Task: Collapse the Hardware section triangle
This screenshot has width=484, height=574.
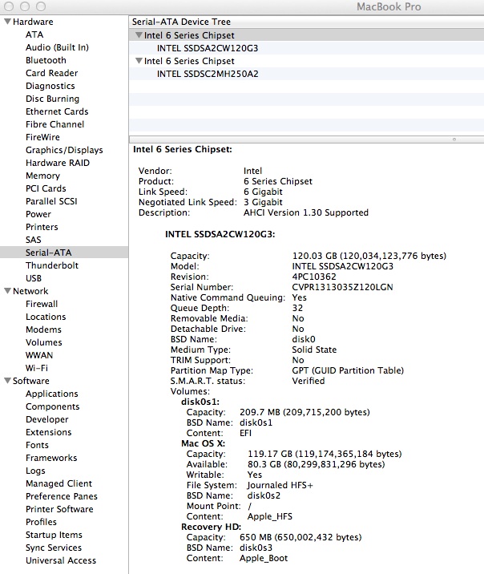Action: tap(7, 22)
